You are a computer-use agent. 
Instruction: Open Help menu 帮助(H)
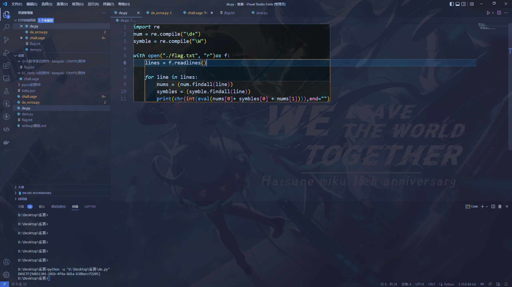click(x=124, y=4)
